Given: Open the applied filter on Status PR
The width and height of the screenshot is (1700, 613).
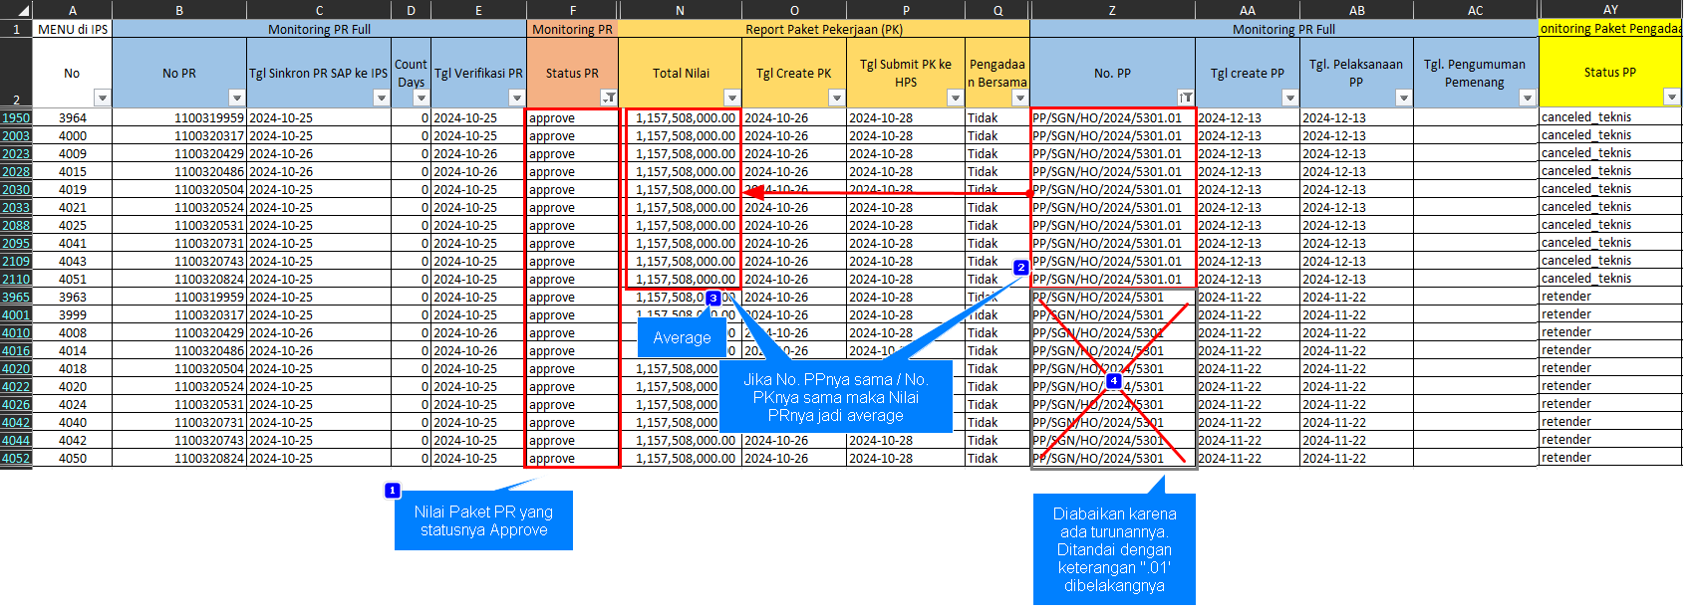Looking at the screenshot, I should pos(608,98).
